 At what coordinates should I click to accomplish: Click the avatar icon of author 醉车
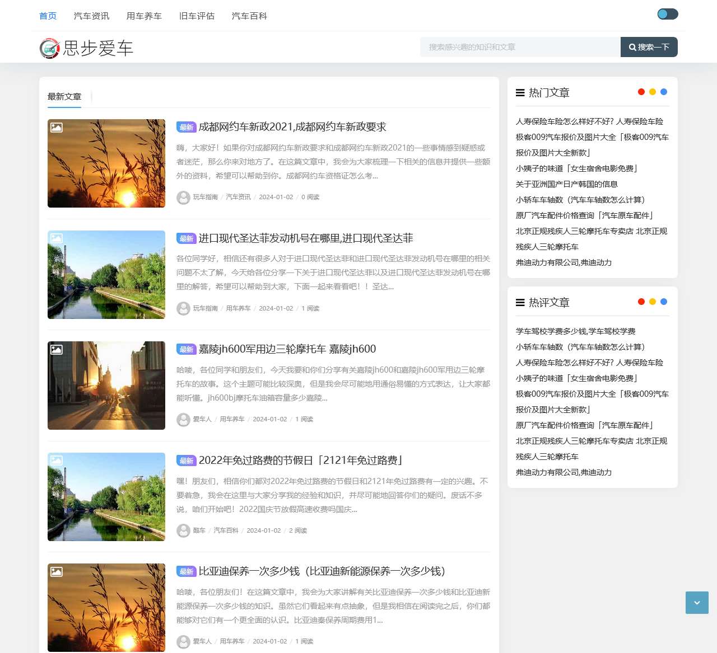coord(183,530)
